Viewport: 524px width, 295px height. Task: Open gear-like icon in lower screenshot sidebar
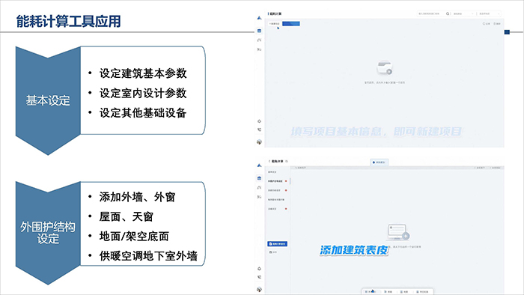pyautogui.click(x=259, y=269)
